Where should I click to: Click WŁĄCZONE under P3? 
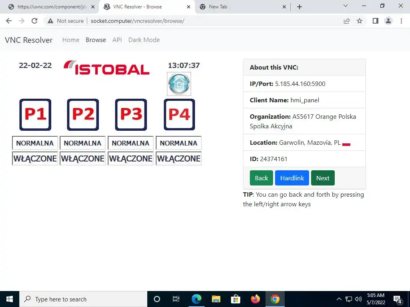coord(131,158)
